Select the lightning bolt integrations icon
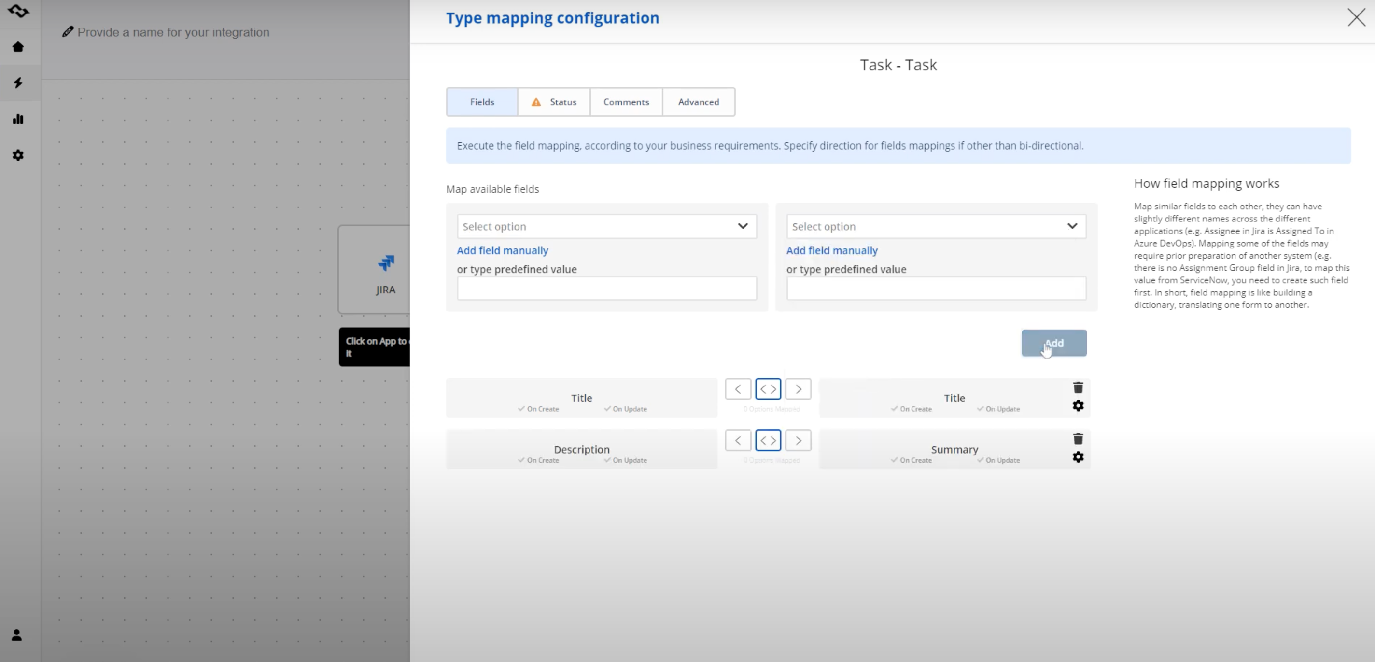 [18, 83]
